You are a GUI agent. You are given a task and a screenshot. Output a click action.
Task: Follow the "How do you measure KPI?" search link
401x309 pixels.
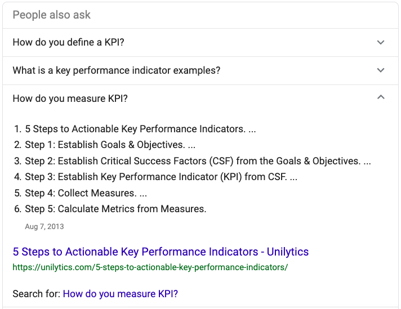coord(121,293)
